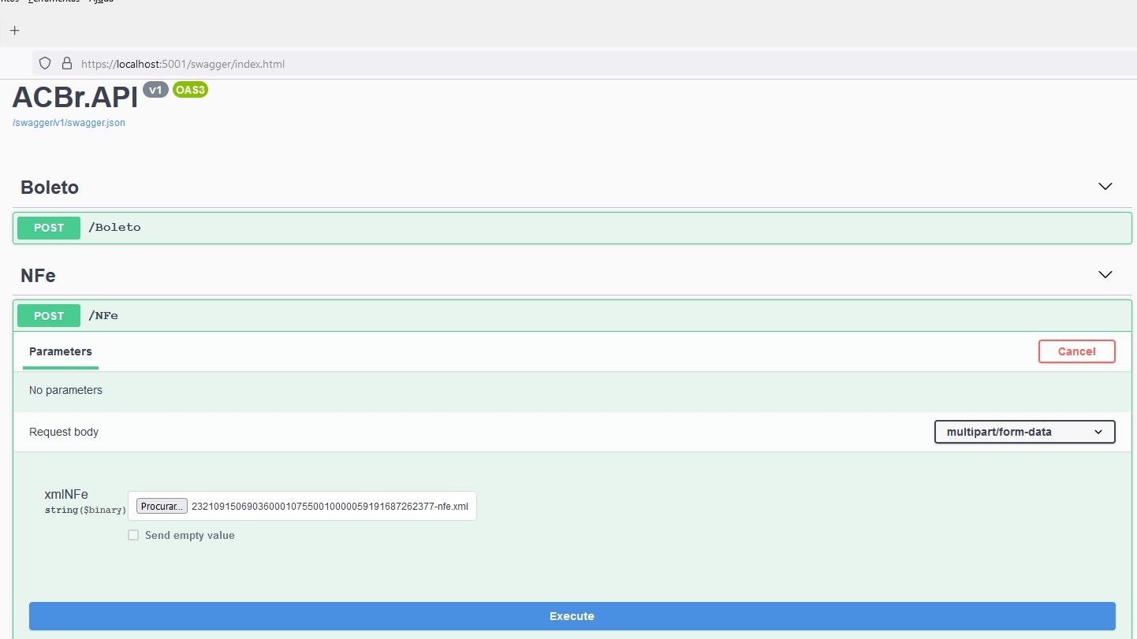Click the Request body label
This screenshot has width=1137, height=639.
pyautogui.click(x=64, y=432)
